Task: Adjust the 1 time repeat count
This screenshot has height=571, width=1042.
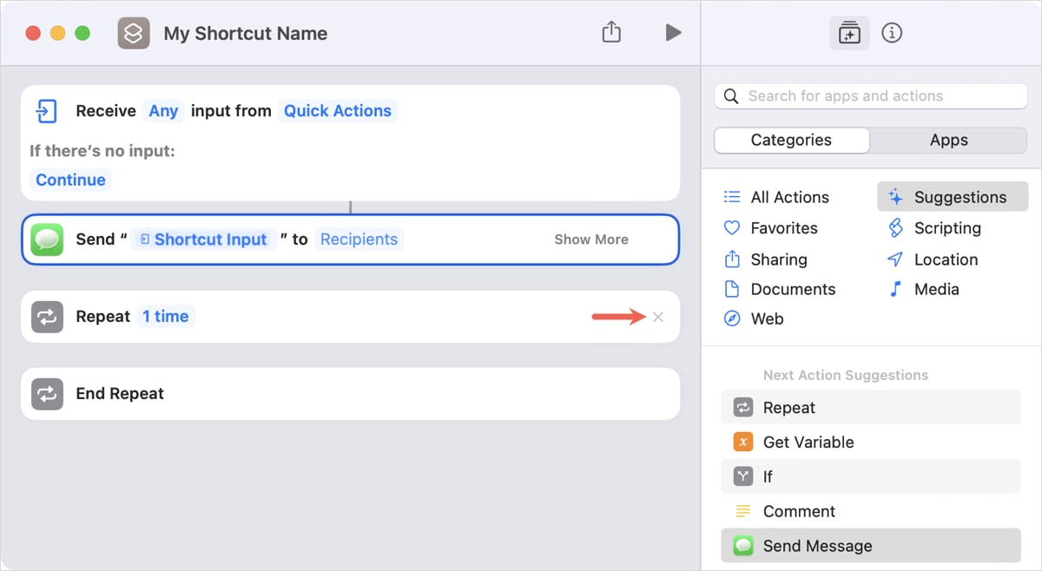Action: click(166, 317)
